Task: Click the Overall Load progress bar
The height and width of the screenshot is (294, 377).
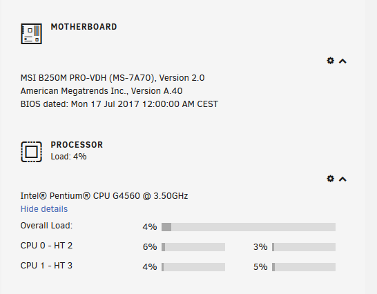Action: 249,227
